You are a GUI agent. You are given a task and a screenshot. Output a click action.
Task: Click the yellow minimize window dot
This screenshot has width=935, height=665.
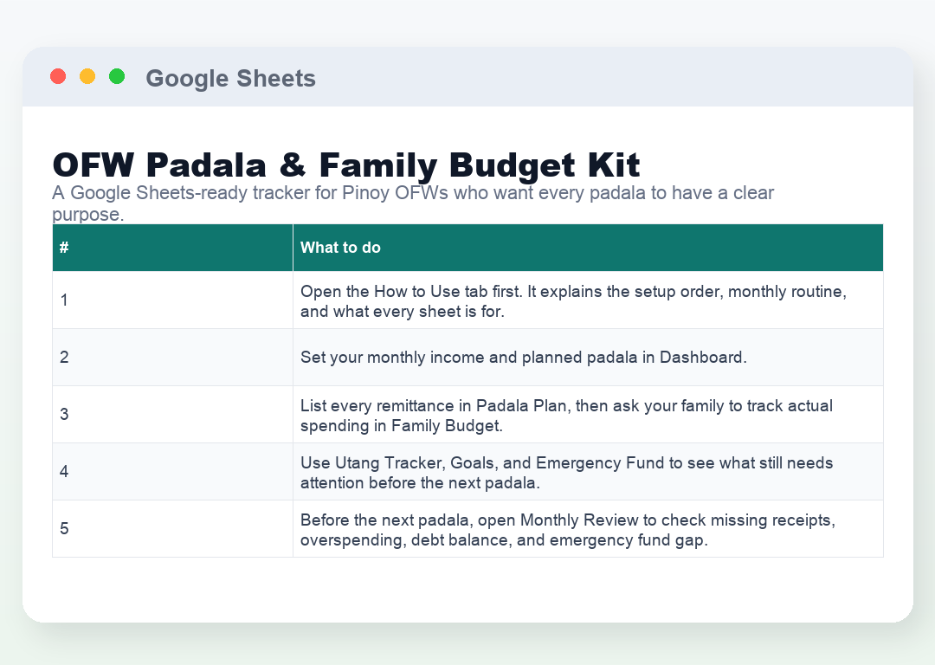pyautogui.click(x=87, y=76)
